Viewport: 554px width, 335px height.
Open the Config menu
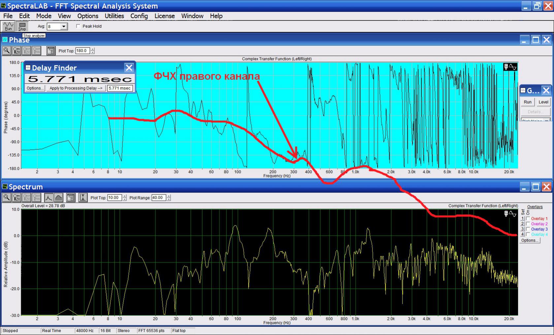pyautogui.click(x=139, y=16)
